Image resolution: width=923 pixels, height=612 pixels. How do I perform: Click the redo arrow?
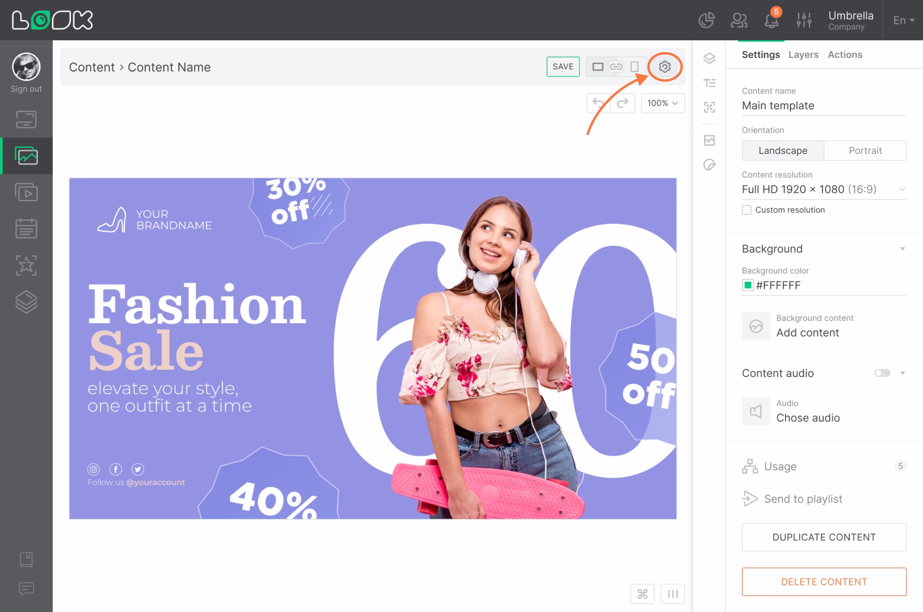click(622, 103)
